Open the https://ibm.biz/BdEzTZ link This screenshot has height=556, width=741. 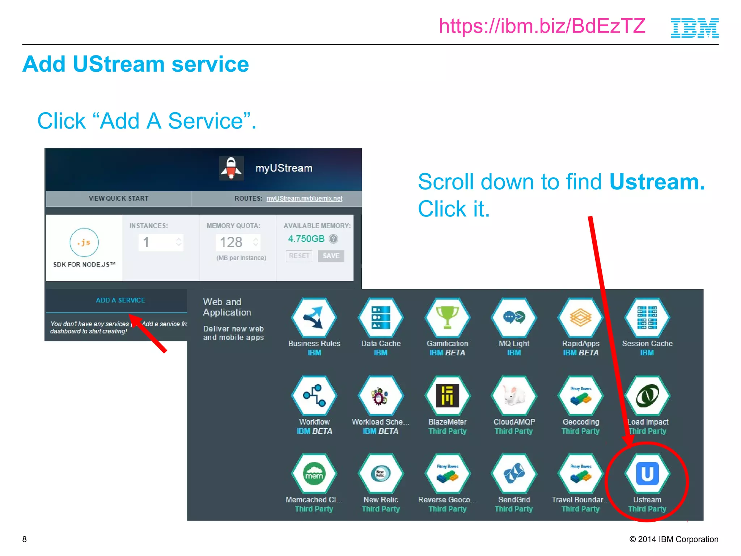pyautogui.click(x=542, y=26)
